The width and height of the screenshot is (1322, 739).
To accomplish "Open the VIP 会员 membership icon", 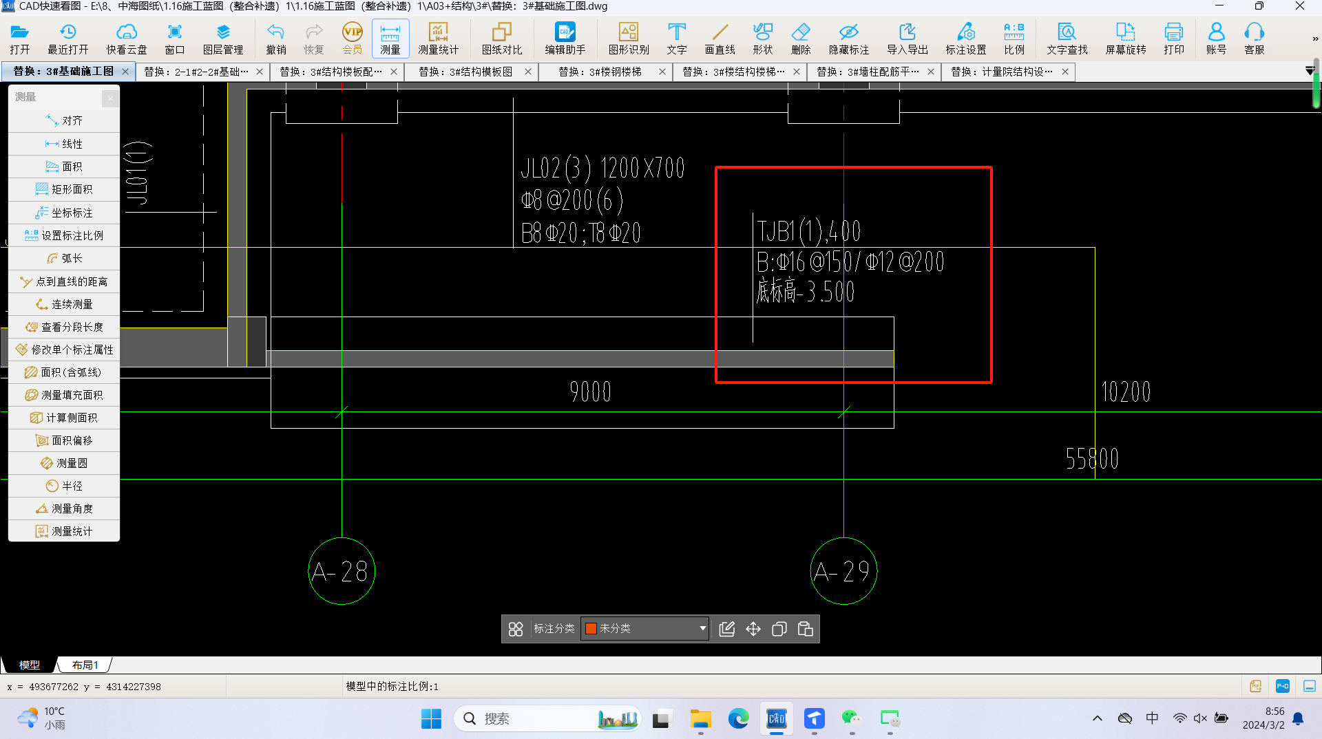I will pos(353,39).
